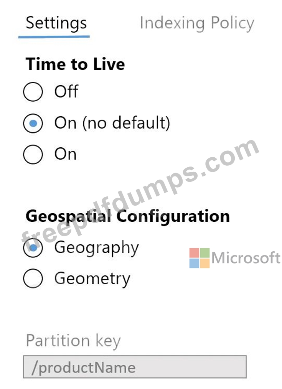The image size is (282, 389).
Task: Click the Microsoft four-square logo
Action: [199, 258]
